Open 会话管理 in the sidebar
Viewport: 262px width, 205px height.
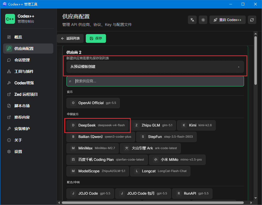(28, 60)
